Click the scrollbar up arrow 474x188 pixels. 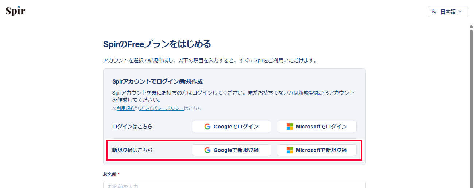point(471,27)
